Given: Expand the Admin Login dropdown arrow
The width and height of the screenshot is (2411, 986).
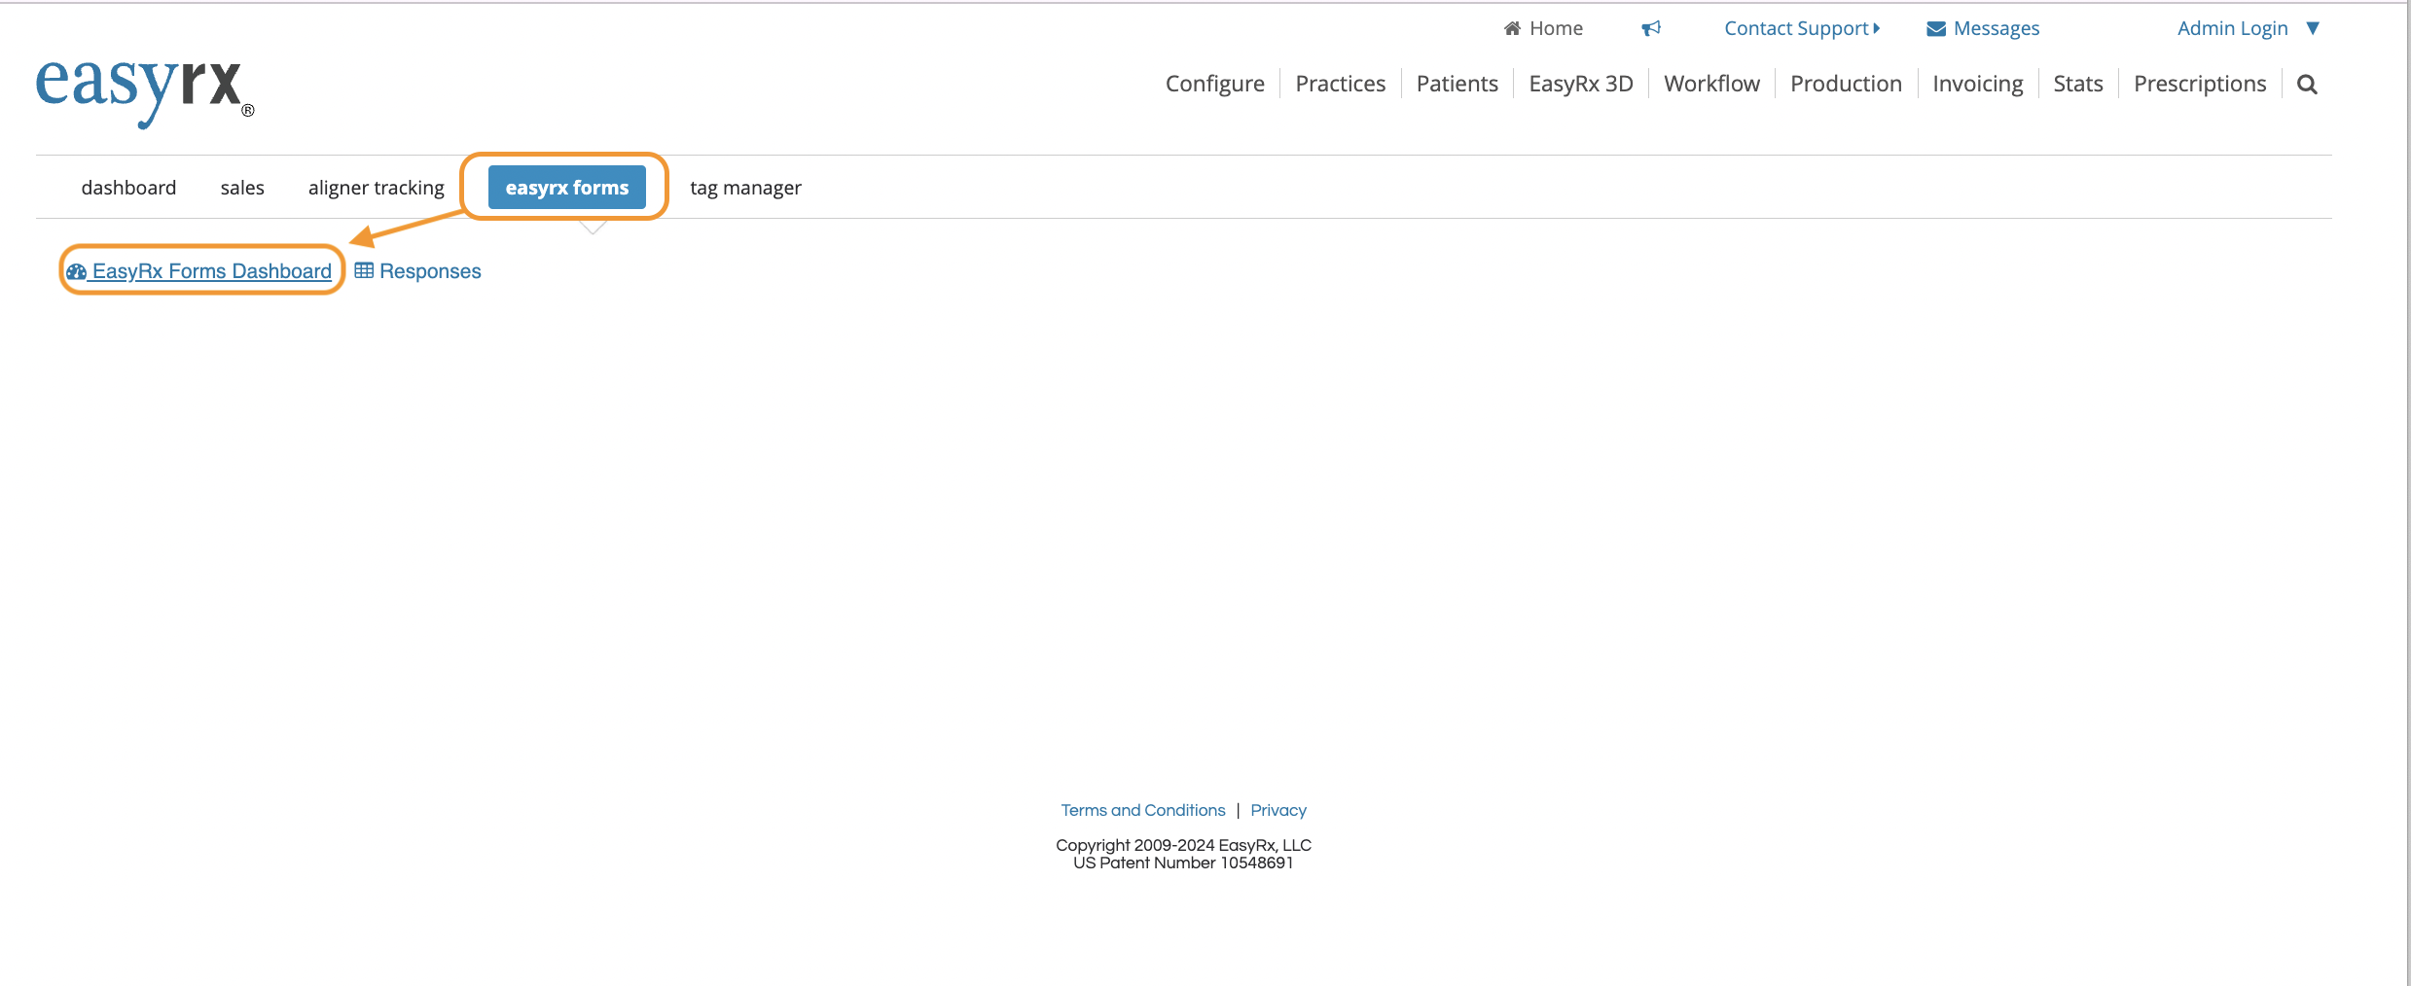Looking at the screenshot, I should [2314, 28].
